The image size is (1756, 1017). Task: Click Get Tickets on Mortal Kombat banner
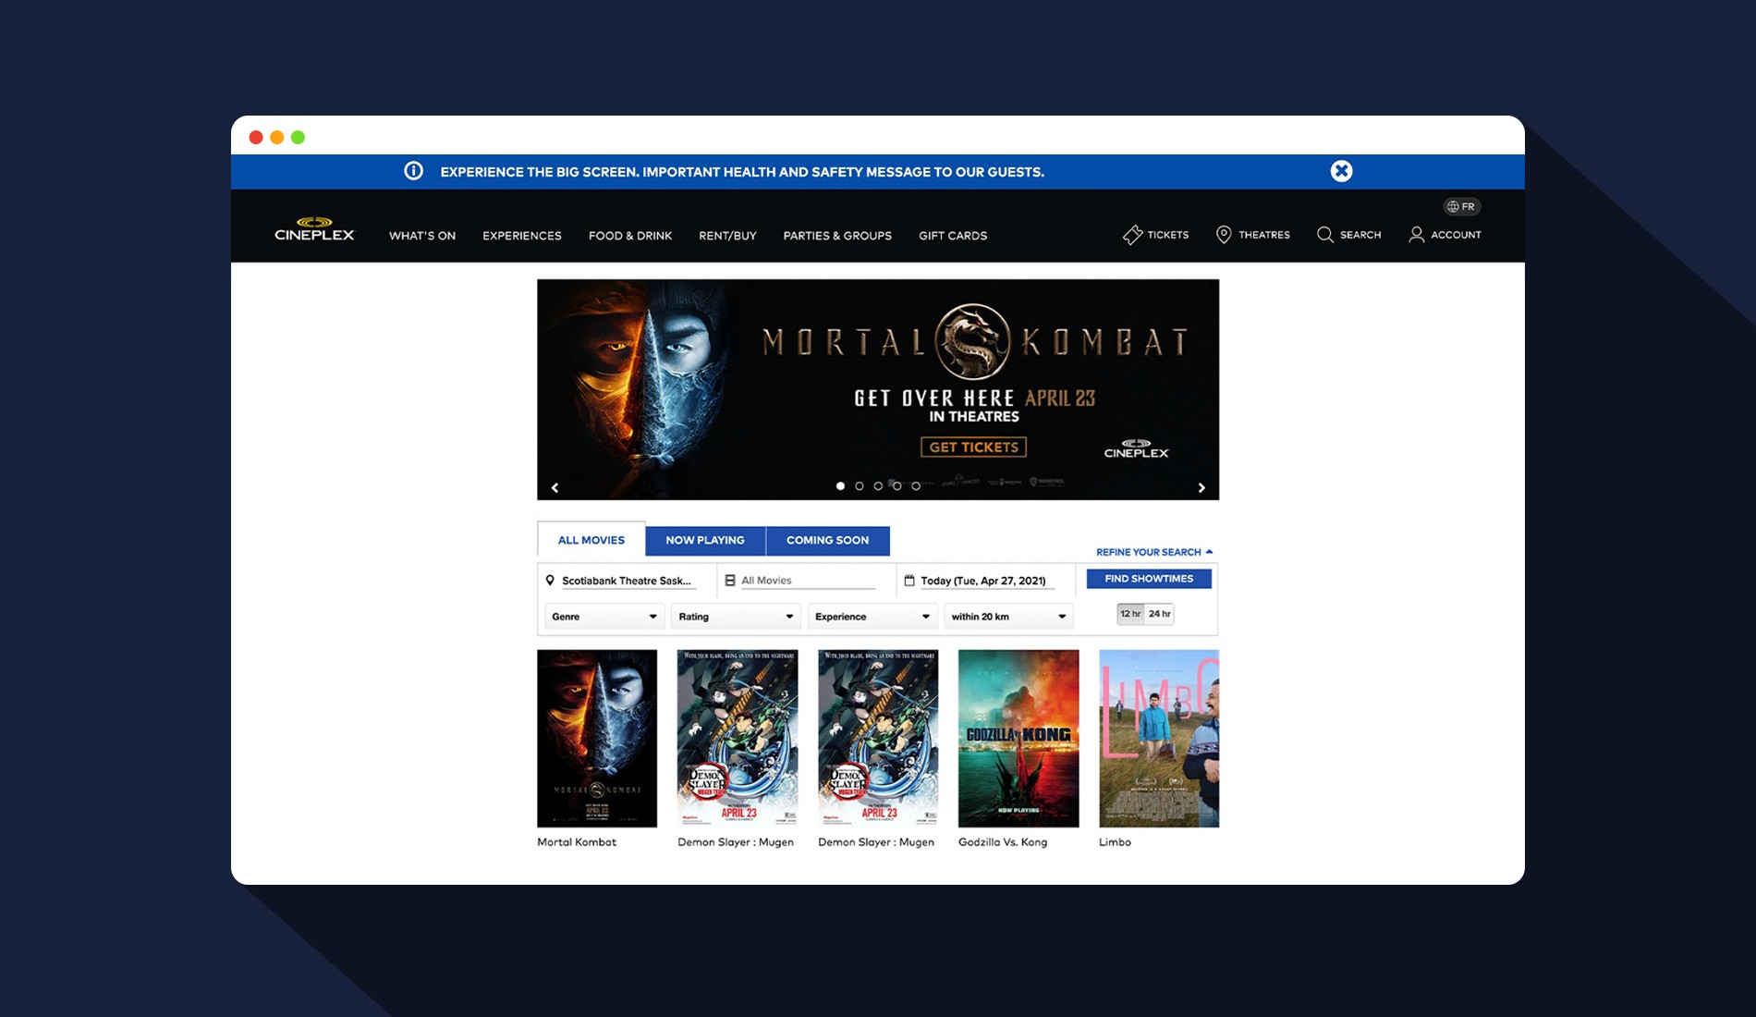pyautogui.click(x=973, y=447)
